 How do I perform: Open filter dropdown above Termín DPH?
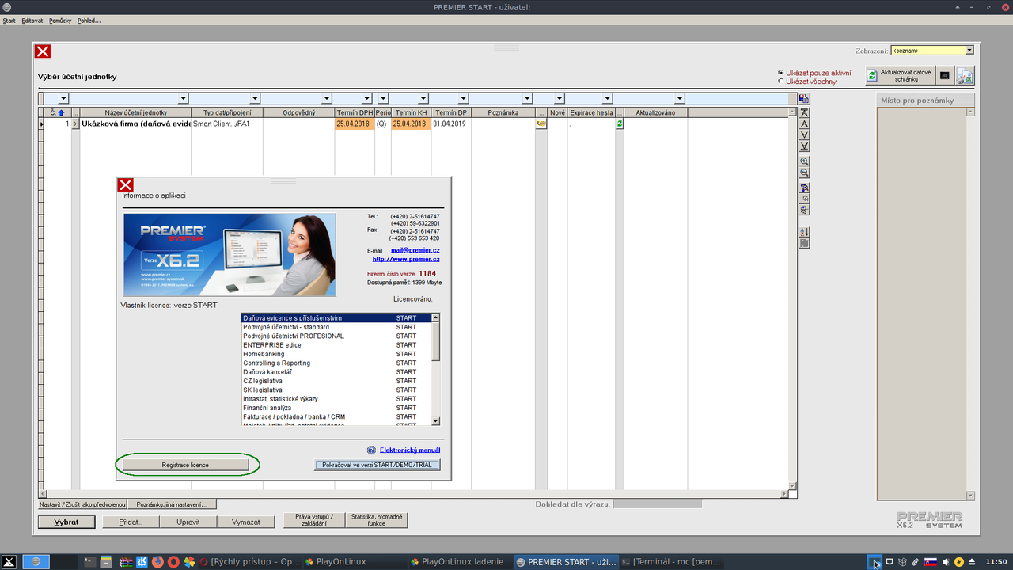368,99
